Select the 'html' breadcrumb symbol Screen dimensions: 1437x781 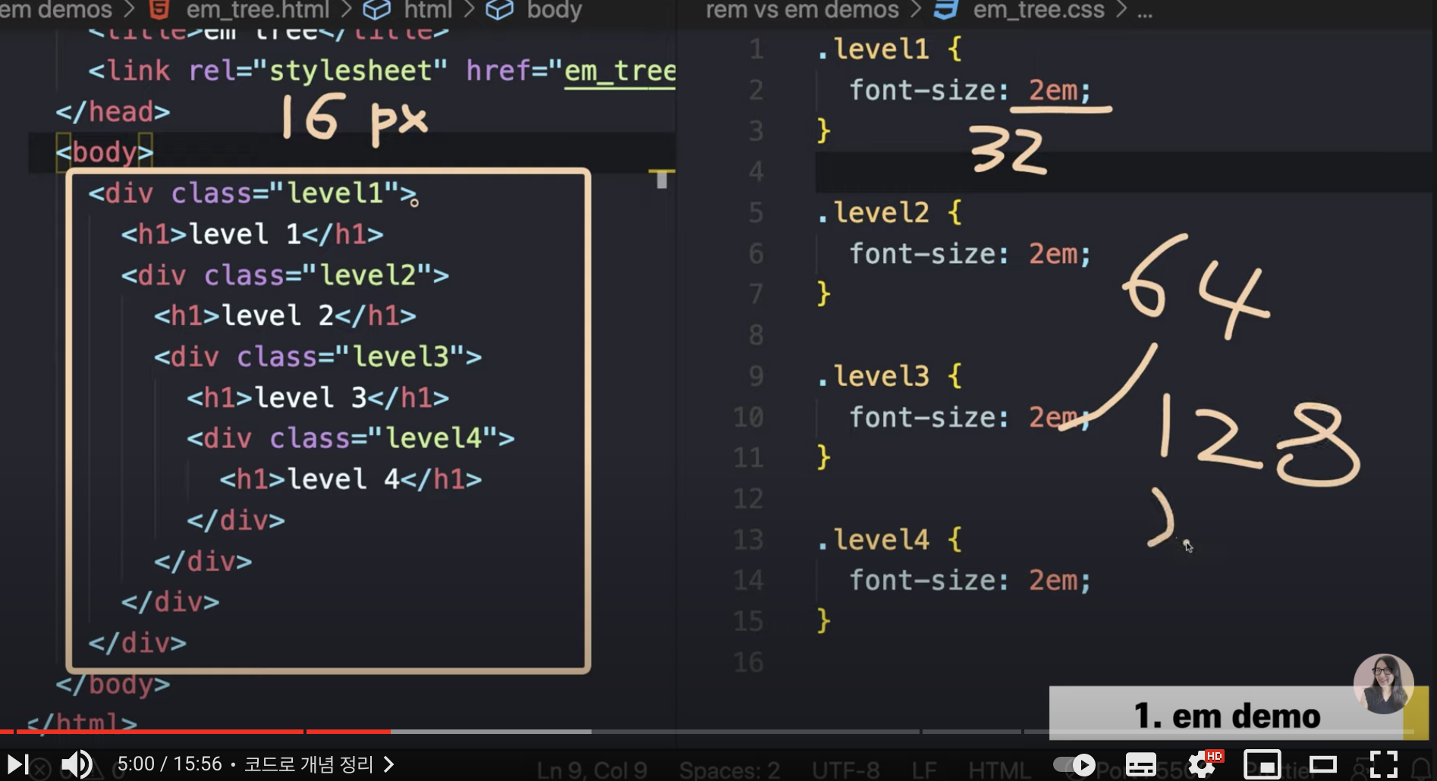pyautogui.click(x=428, y=10)
